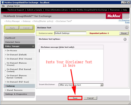This screenshot has width=131, height=105.
Task: Open the Help link in top bar
Action: coord(125,10)
